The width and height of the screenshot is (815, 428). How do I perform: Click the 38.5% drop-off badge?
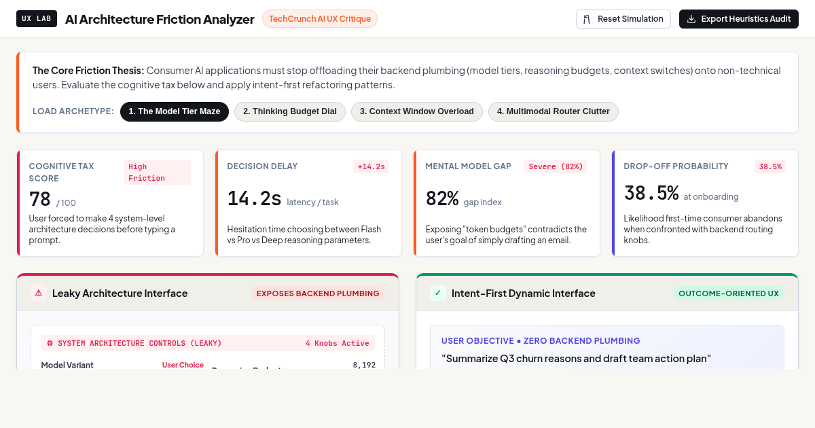tap(770, 166)
